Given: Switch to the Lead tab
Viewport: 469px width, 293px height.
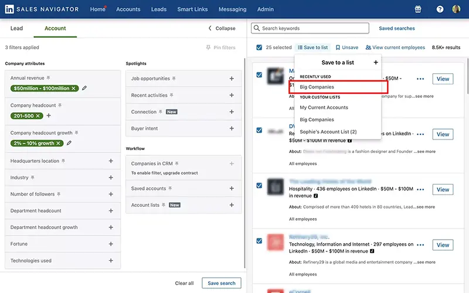Looking at the screenshot, I should coord(16,28).
